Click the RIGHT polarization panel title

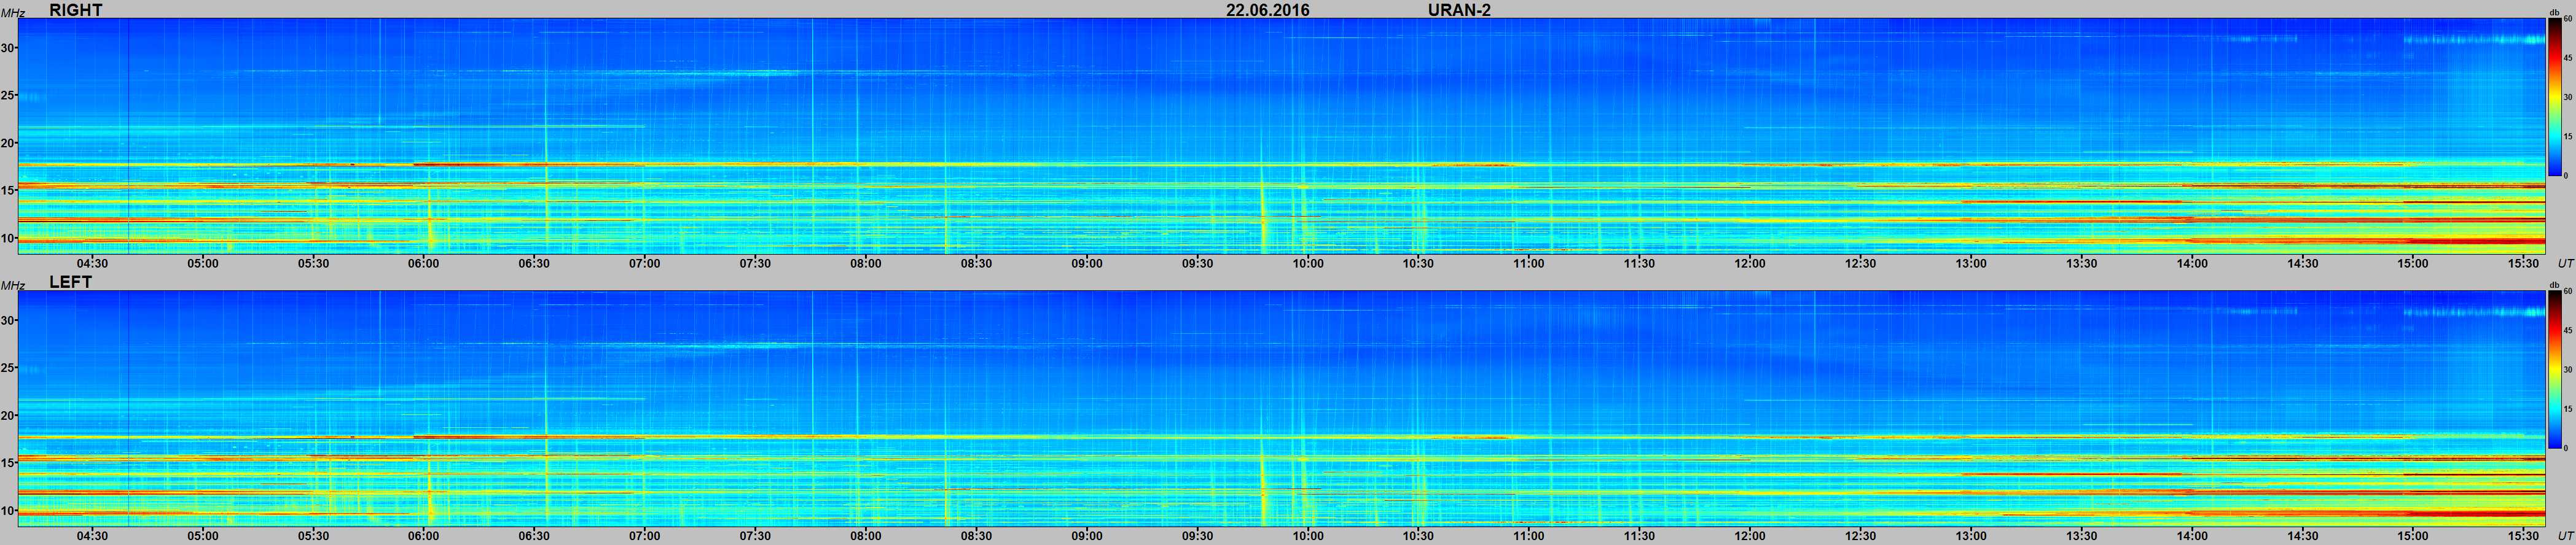pyautogui.click(x=76, y=10)
